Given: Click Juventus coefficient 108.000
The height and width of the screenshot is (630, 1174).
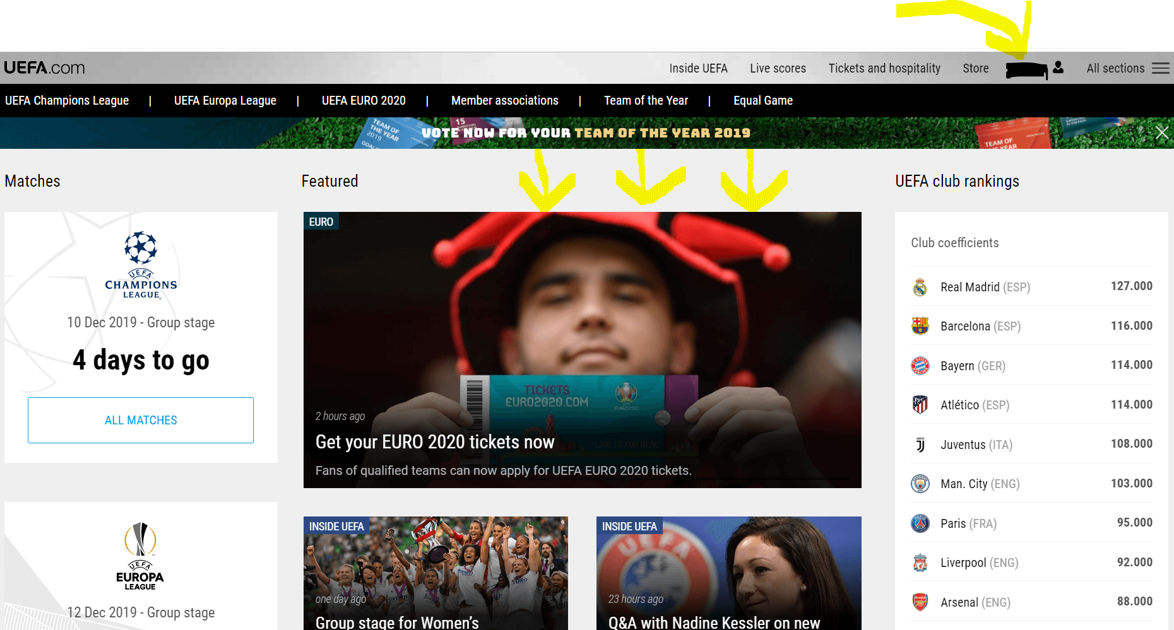Looking at the screenshot, I should (1132, 443).
